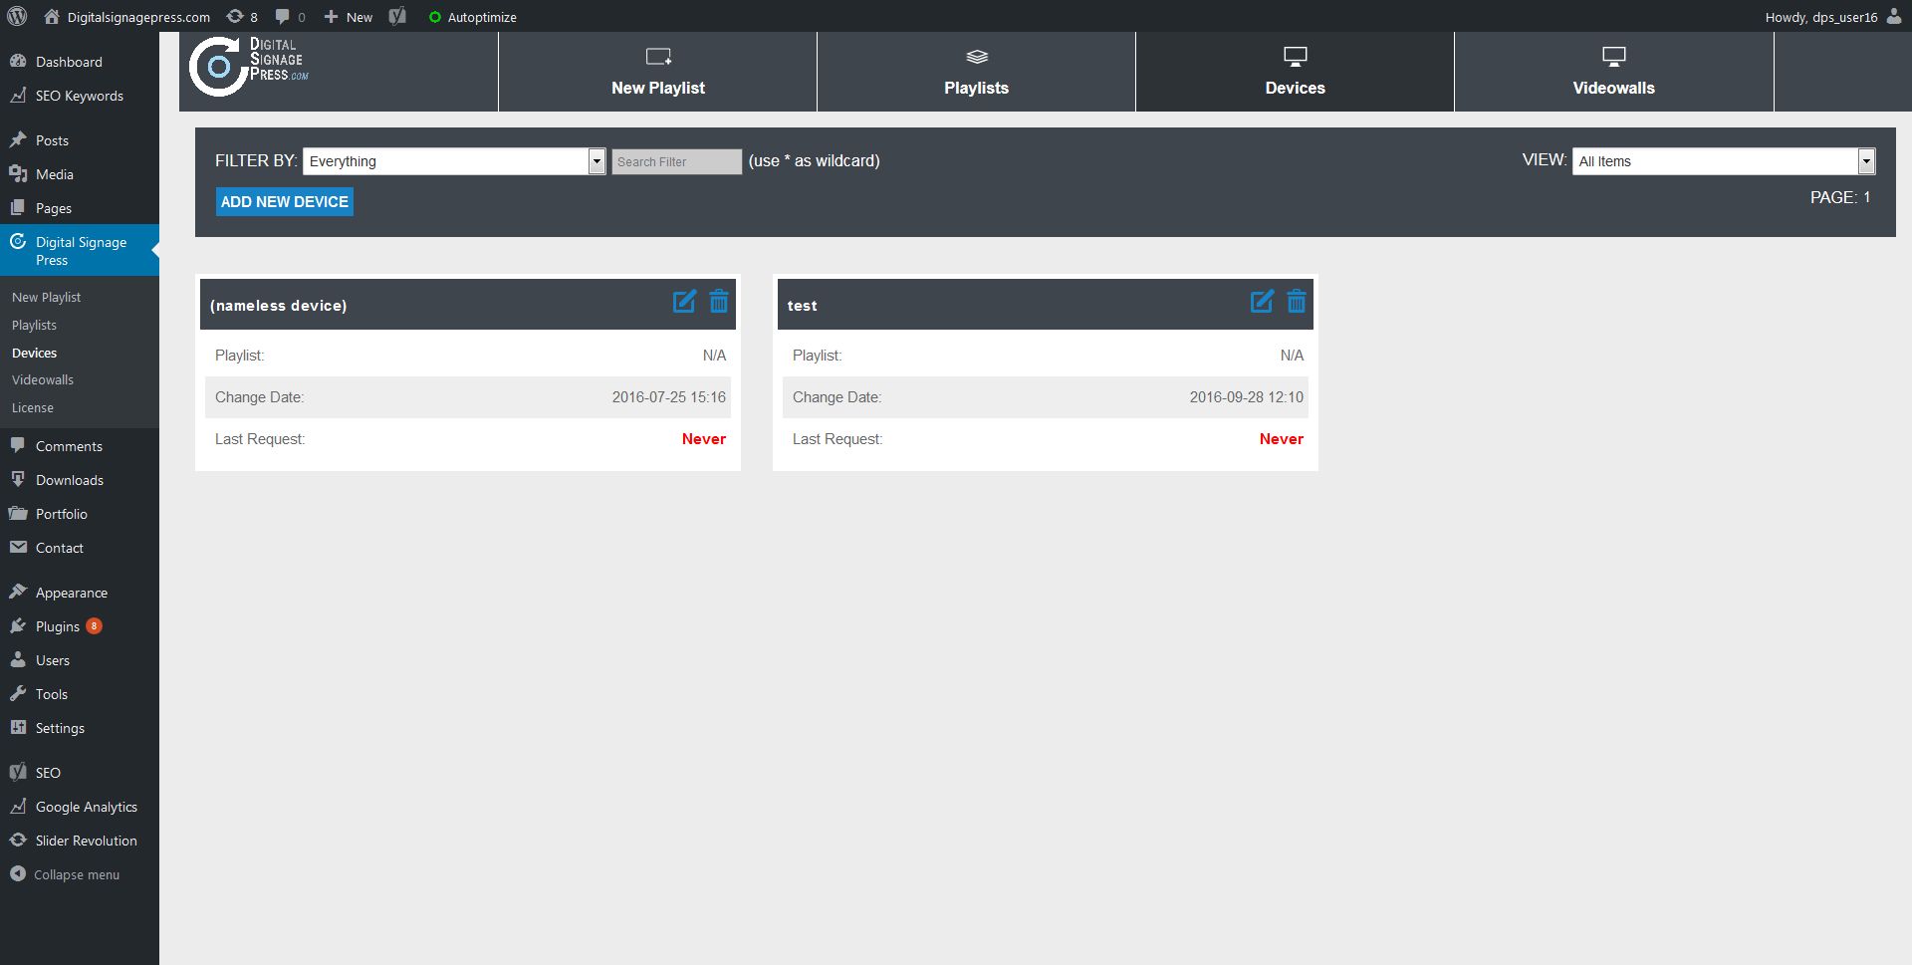
Task: Open the New content menu in admin bar
Action: pos(349,17)
